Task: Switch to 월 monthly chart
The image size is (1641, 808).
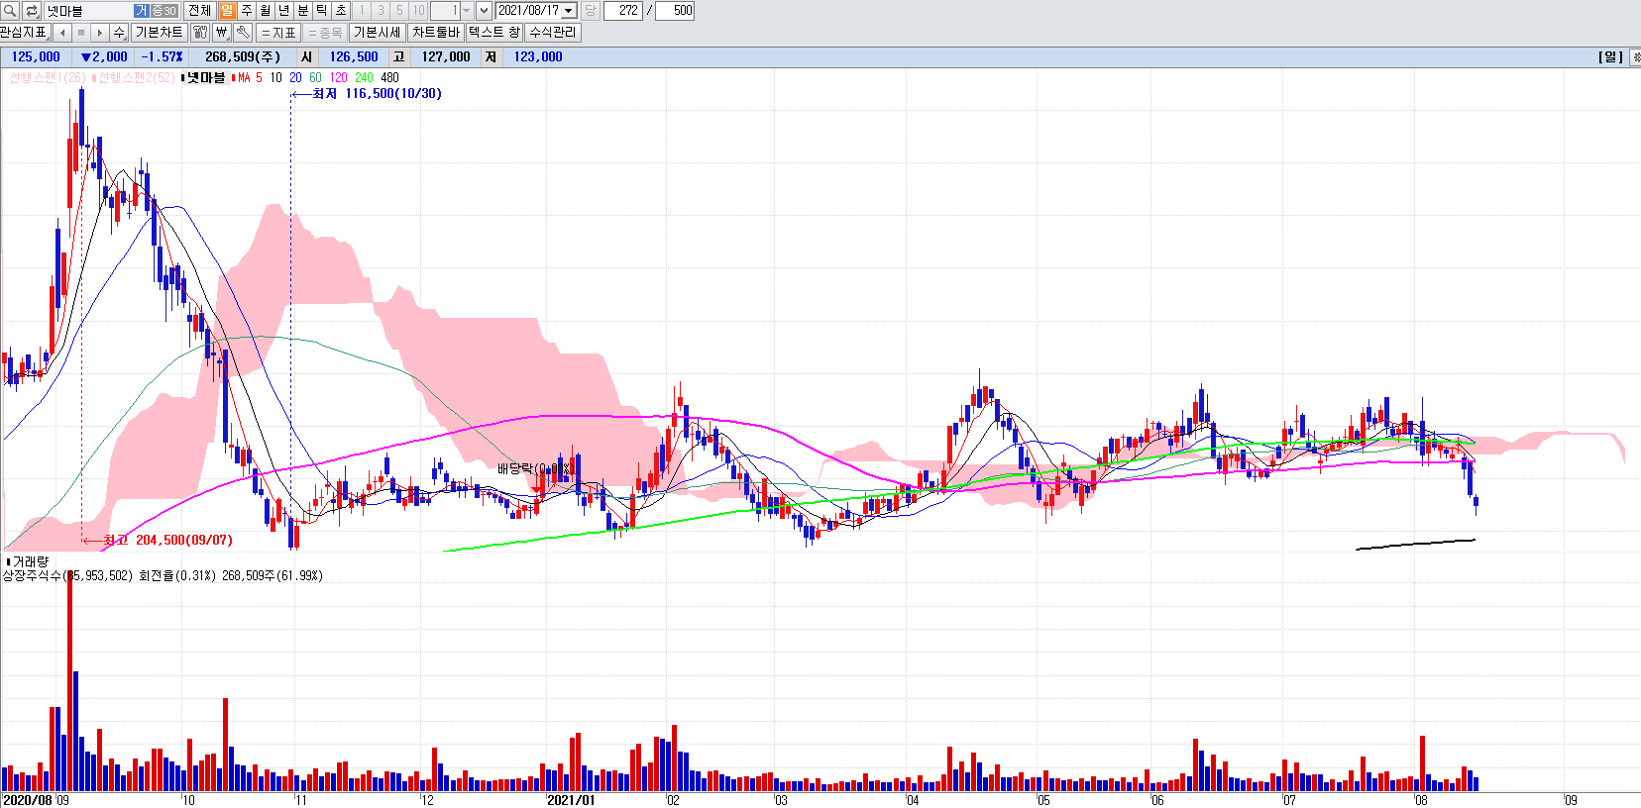Action: 266,11
